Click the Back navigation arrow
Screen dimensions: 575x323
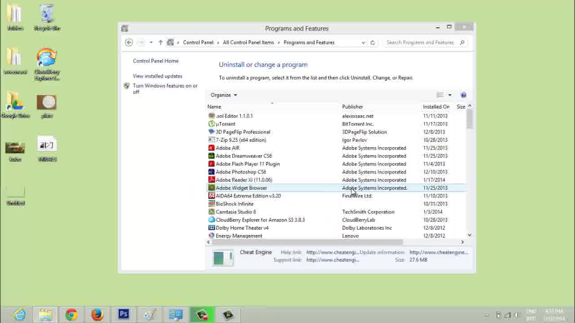tap(129, 43)
